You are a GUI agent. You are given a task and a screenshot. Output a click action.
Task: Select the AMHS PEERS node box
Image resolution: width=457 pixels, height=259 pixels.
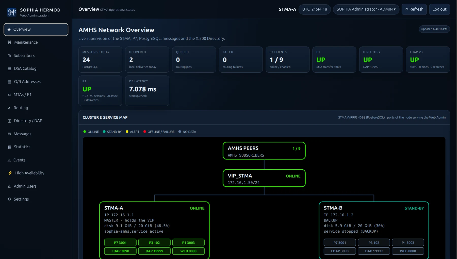(x=264, y=151)
